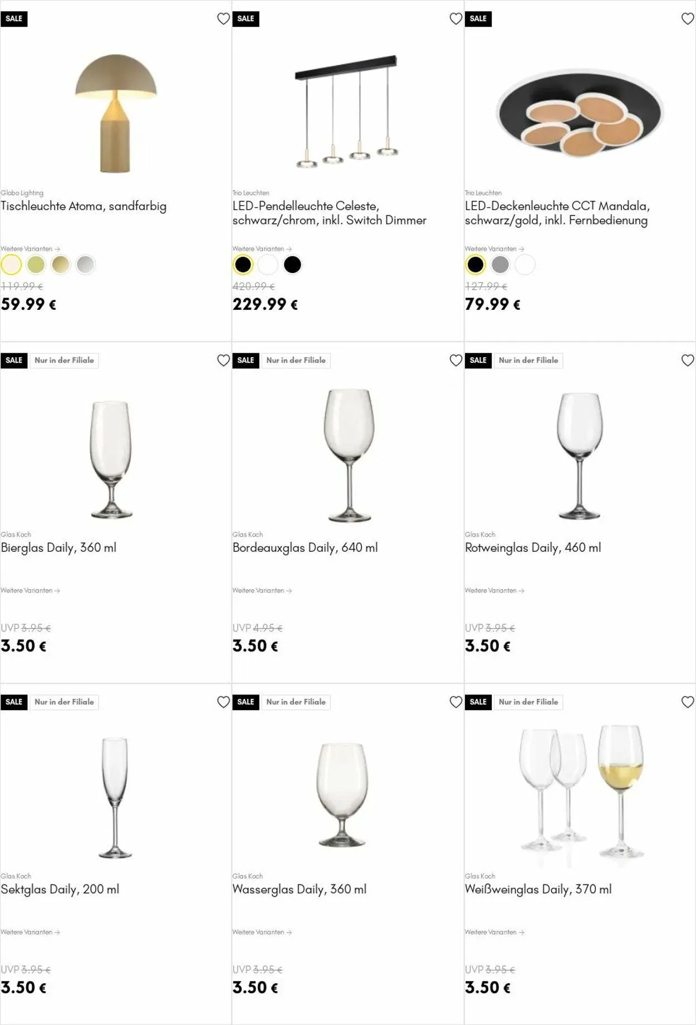Screen dimensions: 696x1025
Task: Choose gold color variant of Atoma lamp
Action: tap(61, 265)
